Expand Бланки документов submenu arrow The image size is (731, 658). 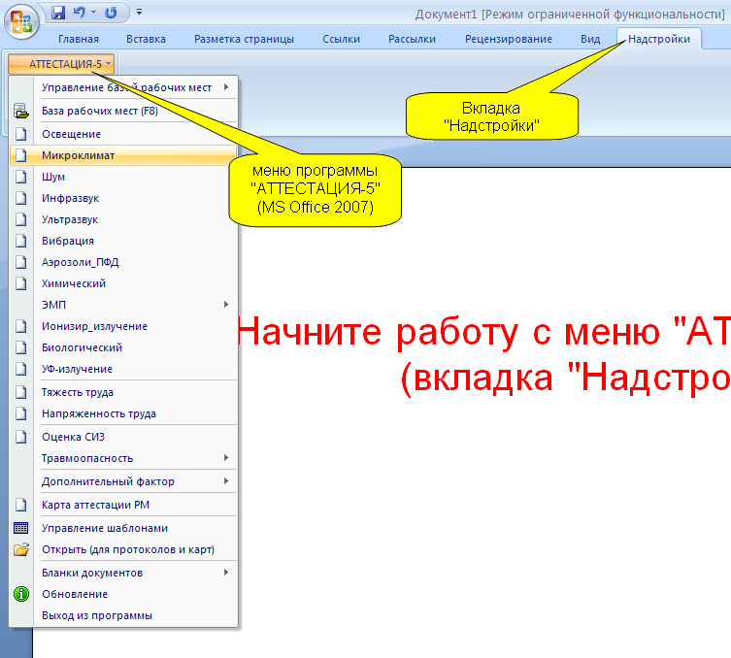226,573
